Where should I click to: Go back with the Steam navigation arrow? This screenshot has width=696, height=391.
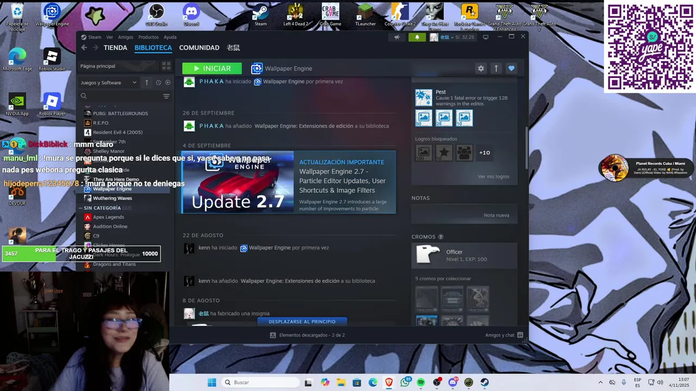click(84, 48)
